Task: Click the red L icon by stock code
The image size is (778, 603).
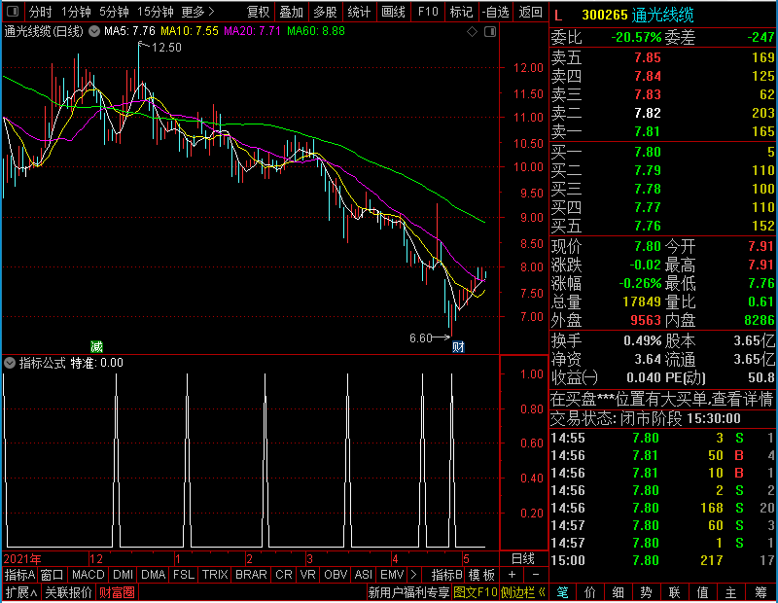Action: click(558, 16)
